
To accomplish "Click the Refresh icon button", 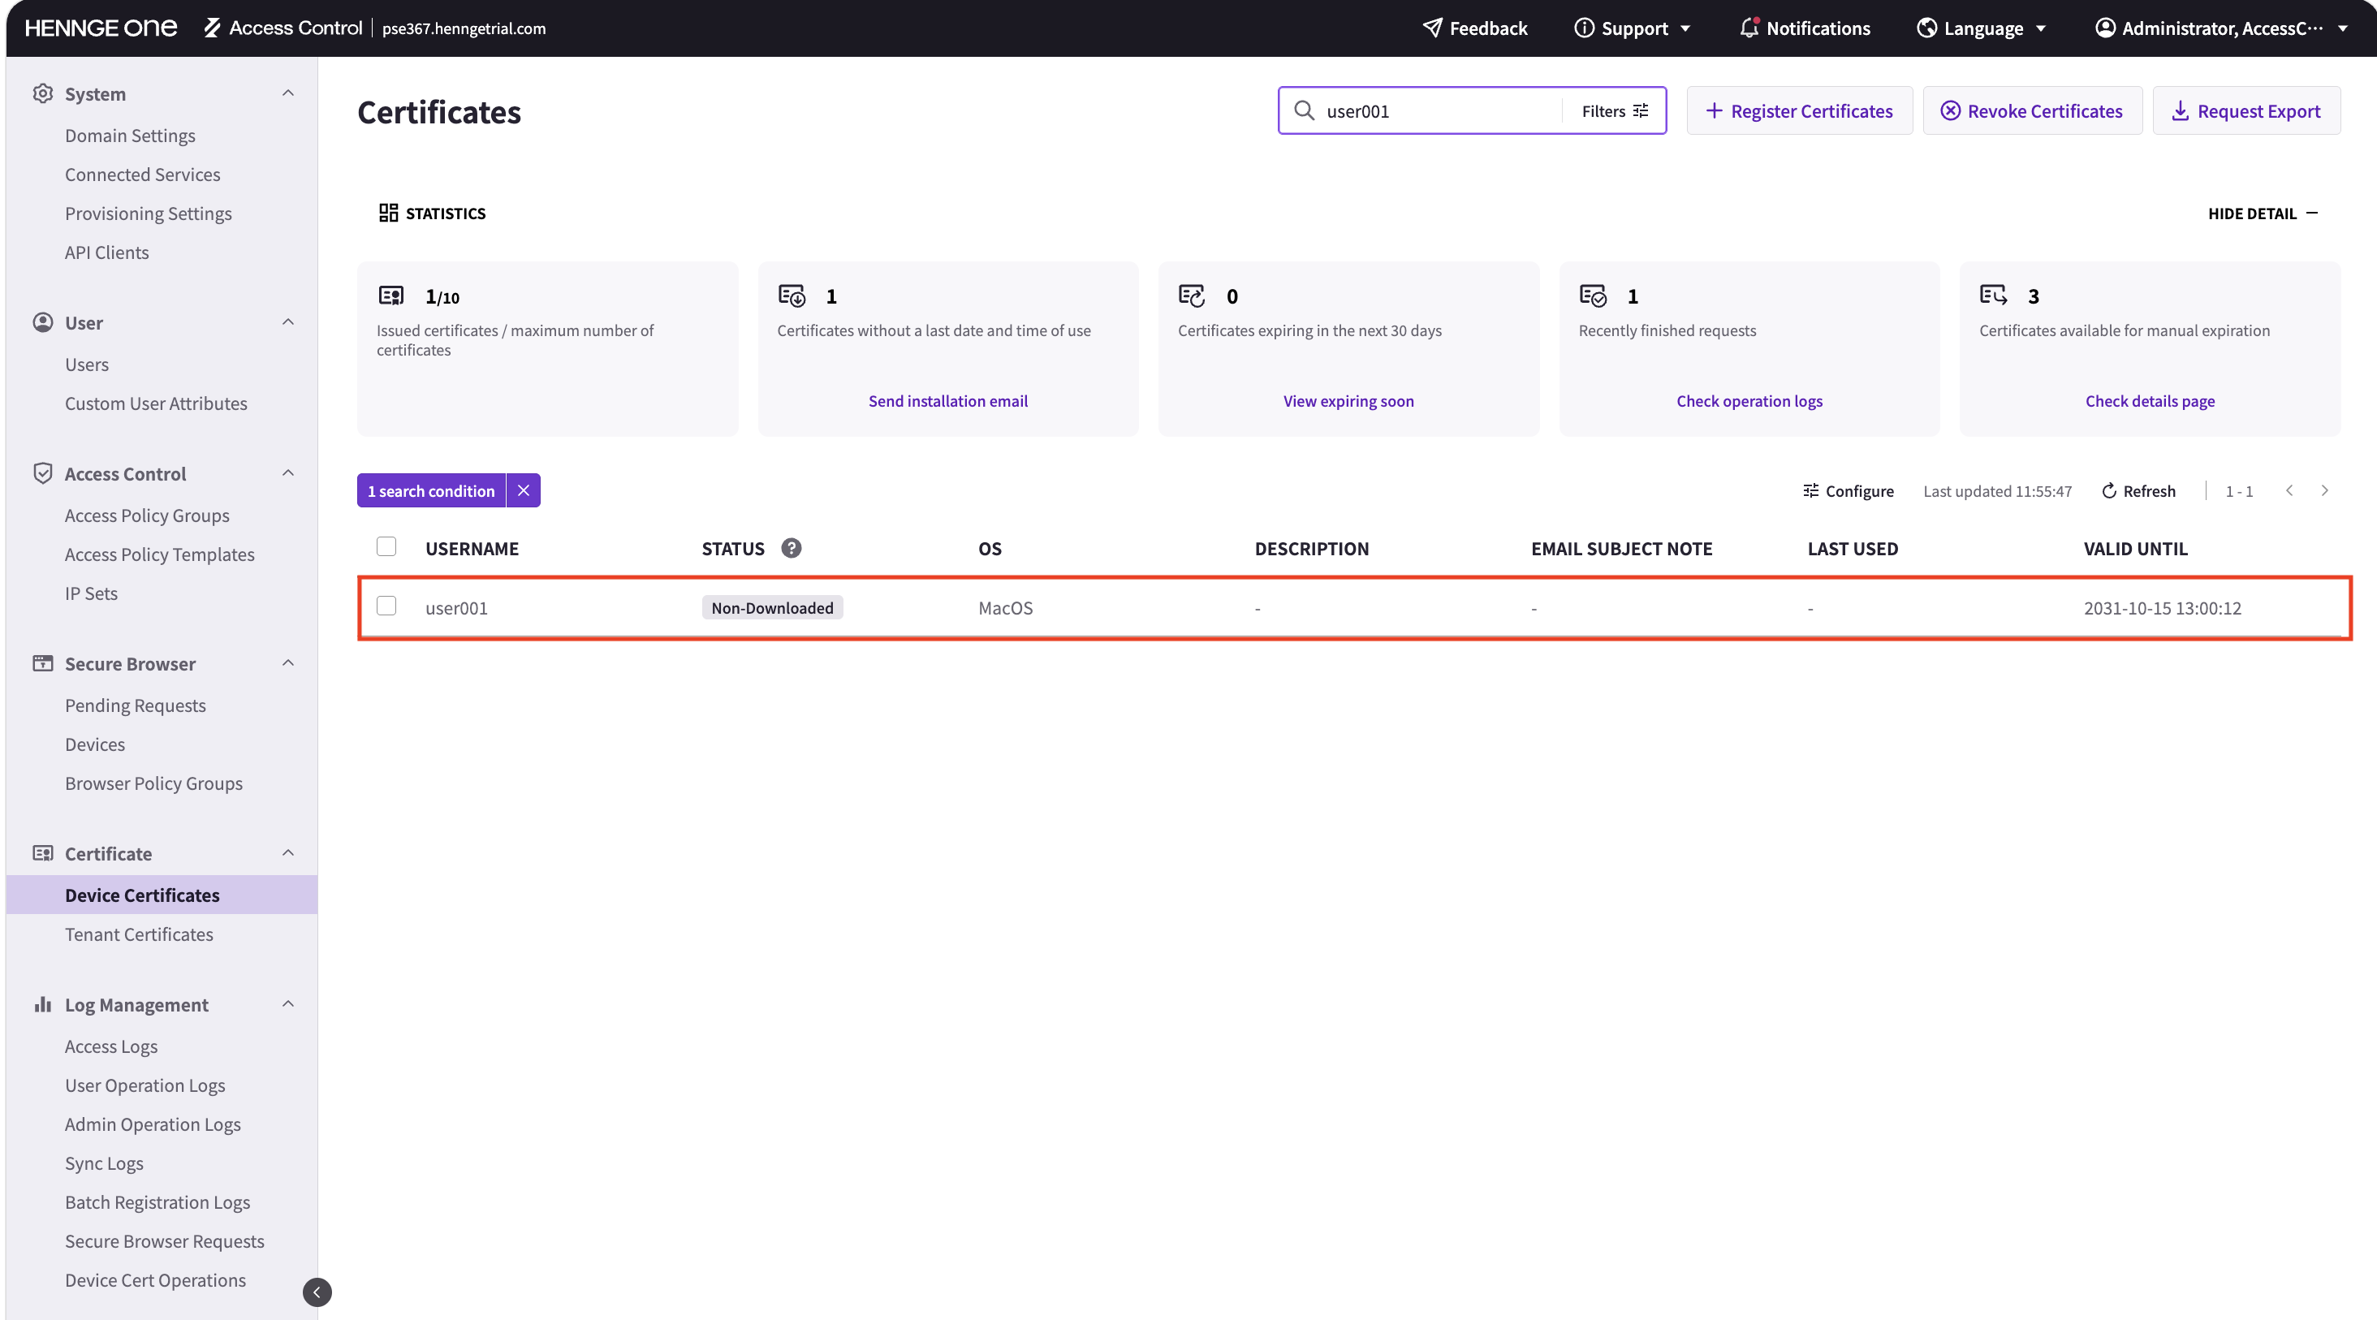I will point(2138,490).
